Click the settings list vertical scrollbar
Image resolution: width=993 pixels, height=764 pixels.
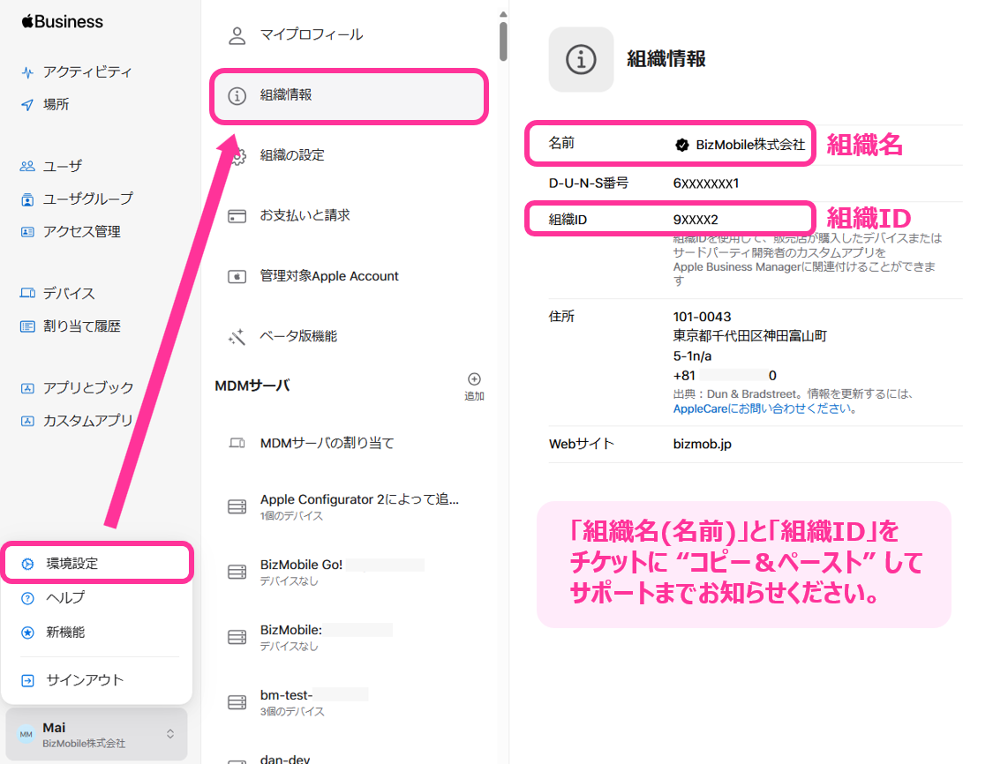point(503,40)
